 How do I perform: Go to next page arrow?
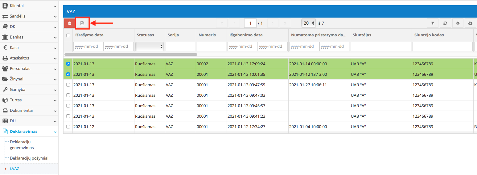[x=273, y=23]
